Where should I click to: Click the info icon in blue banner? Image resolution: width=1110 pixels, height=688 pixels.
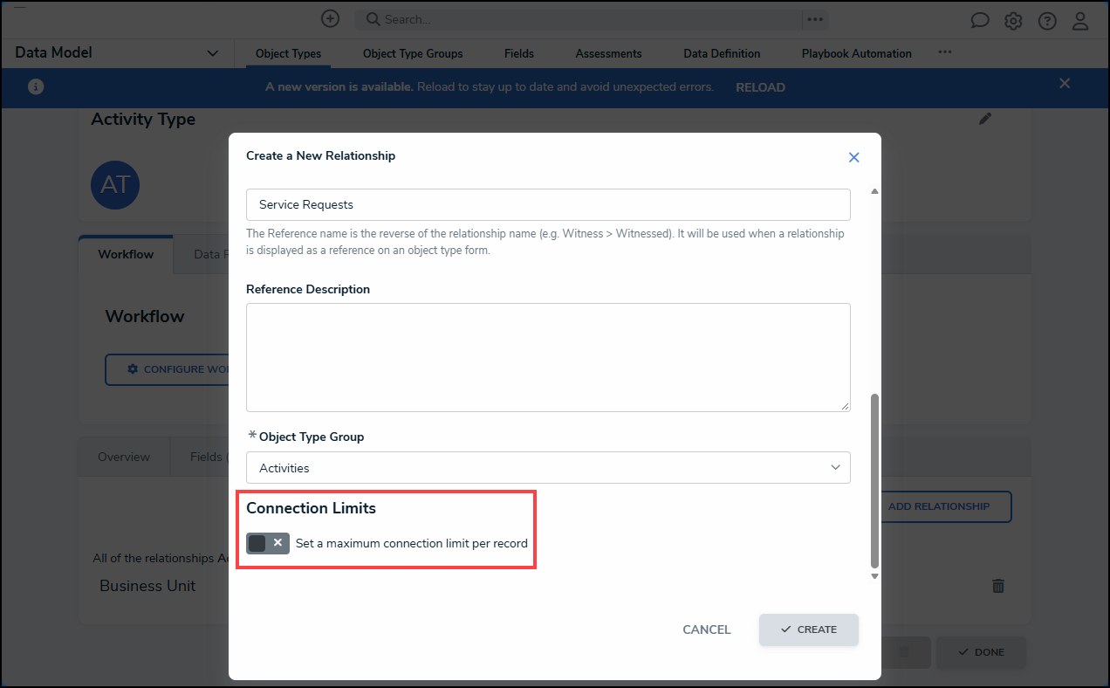coord(36,87)
